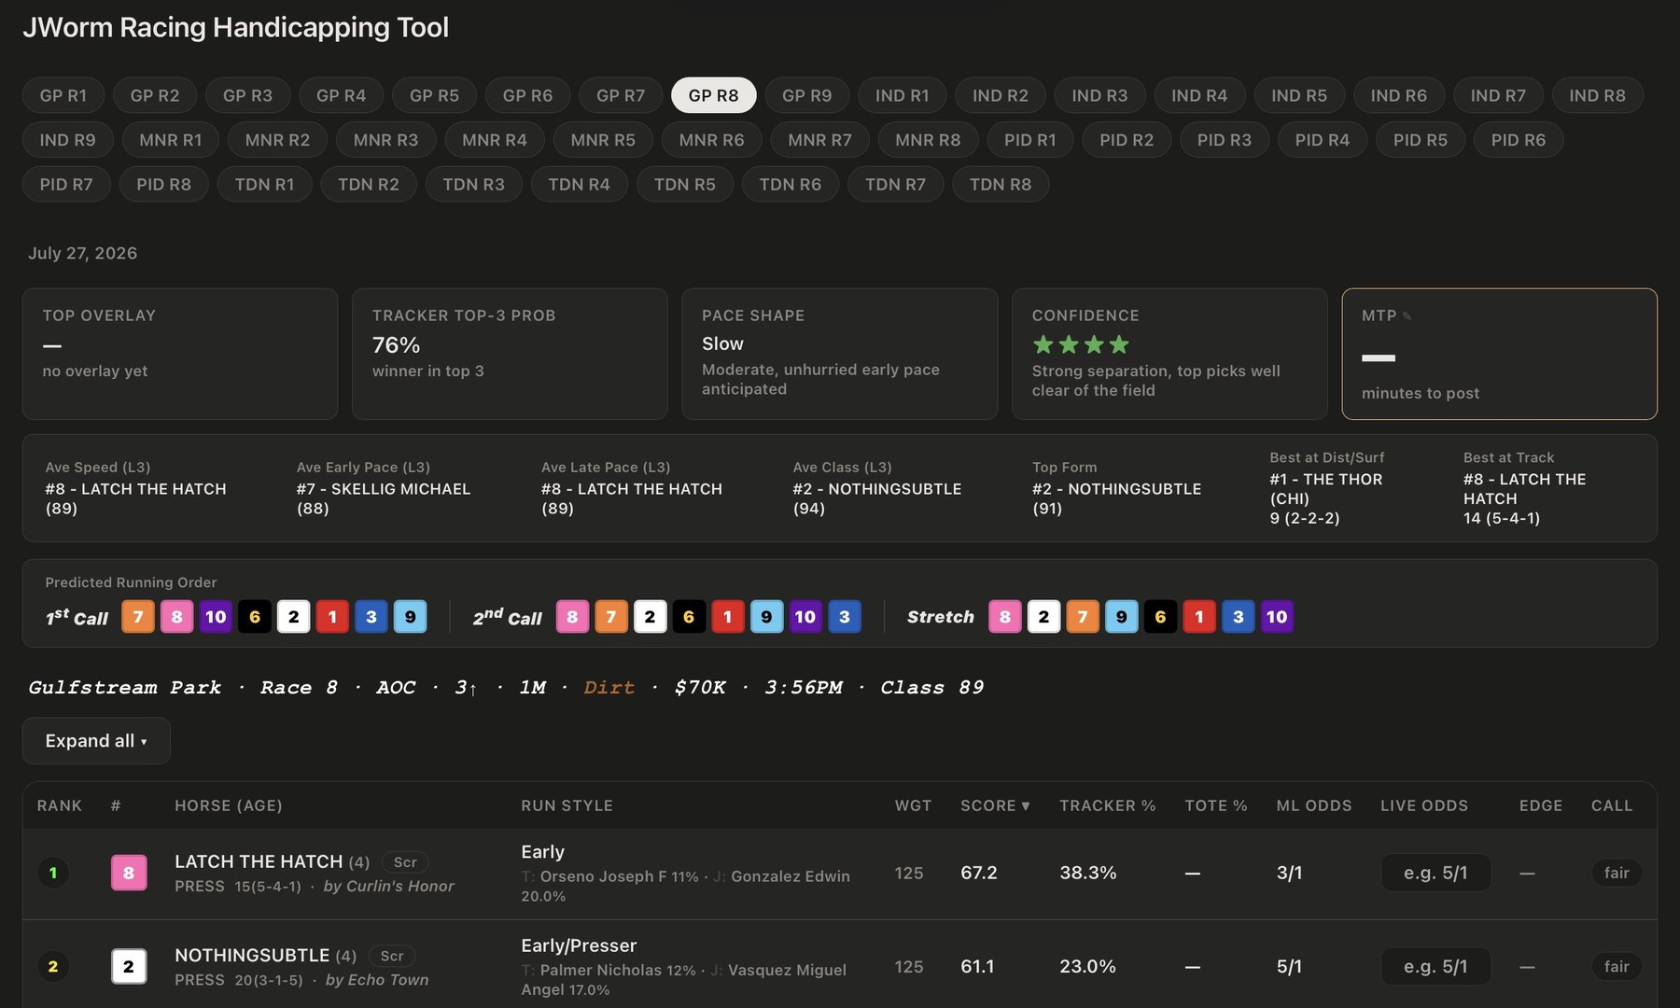The image size is (1680, 1008).
Task: Click the Live Odds column header
Action: click(1424, 805)
